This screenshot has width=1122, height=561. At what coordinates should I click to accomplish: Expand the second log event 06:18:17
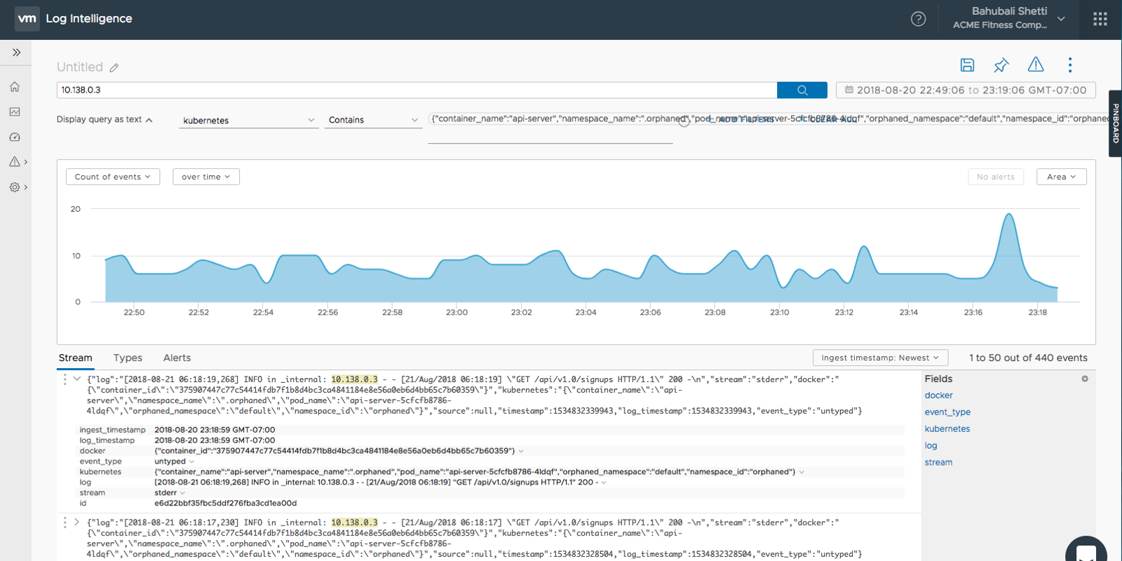(x=77, y=522)
